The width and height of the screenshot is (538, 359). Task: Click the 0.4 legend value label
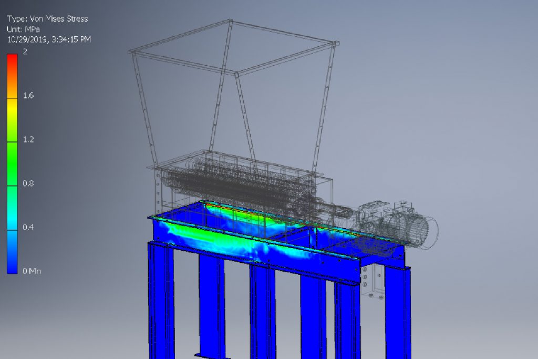pos(28,227)
